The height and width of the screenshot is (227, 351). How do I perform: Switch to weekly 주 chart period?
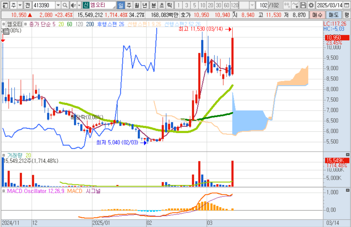pos(129,5)
